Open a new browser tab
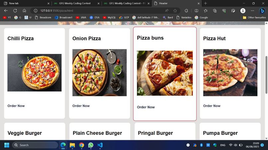Viewport: 268px width, 150px height. 205,3
